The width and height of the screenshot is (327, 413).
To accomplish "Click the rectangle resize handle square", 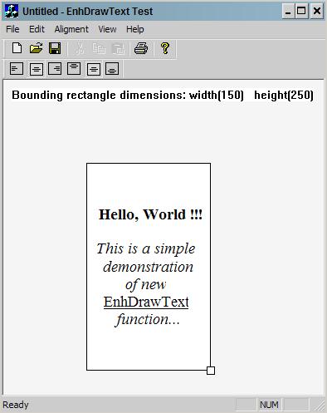I will click(211, 371).
